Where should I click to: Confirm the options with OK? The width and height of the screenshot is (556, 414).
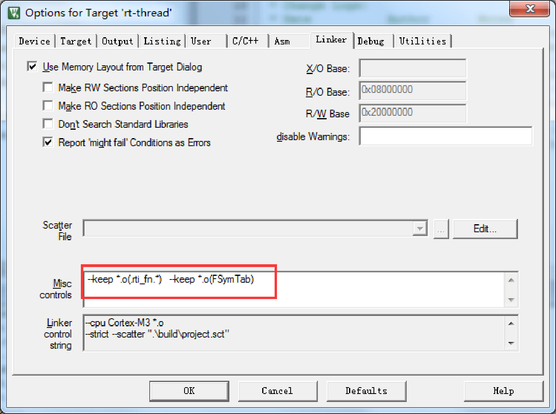click(x=189, y=391)
